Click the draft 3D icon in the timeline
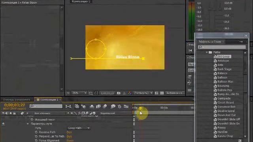Screen dimensions: 253x142 coord(83,106)
